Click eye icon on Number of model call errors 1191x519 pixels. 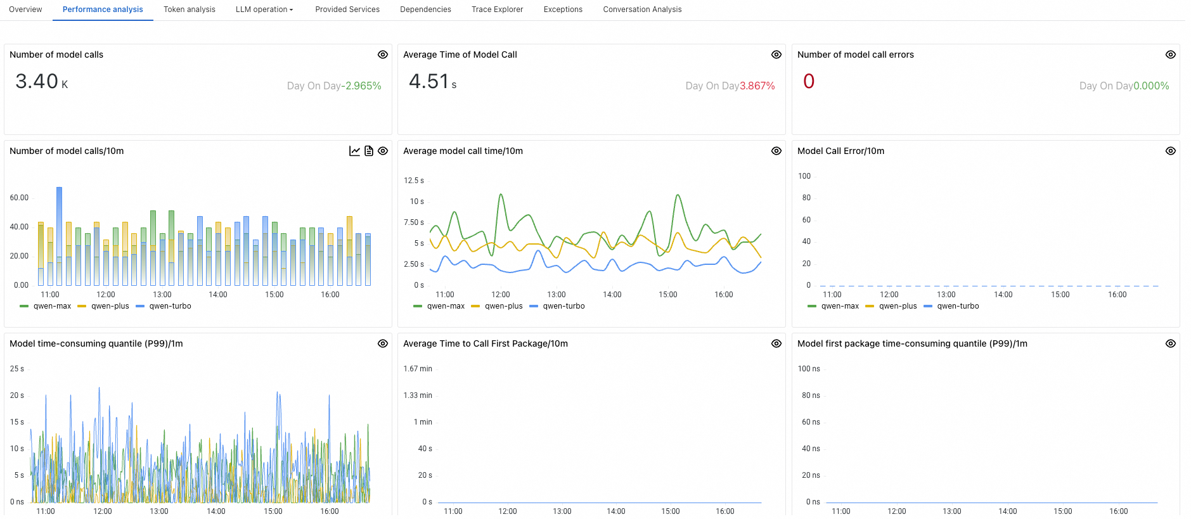point(1171,54)
